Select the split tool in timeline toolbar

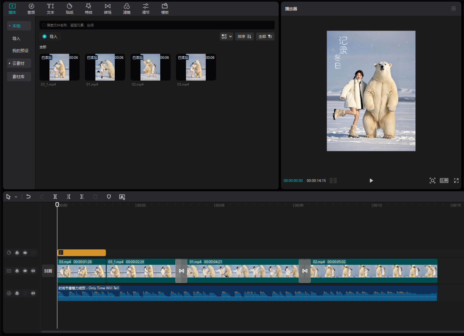tap(55, 197)
